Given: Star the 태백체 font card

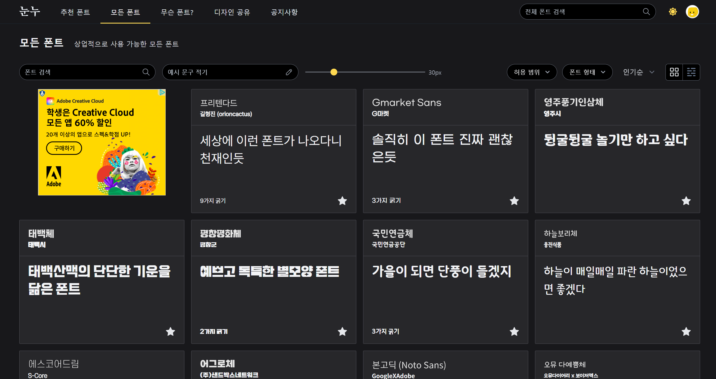Looking at the screenshot, I should tap(170, 331).
